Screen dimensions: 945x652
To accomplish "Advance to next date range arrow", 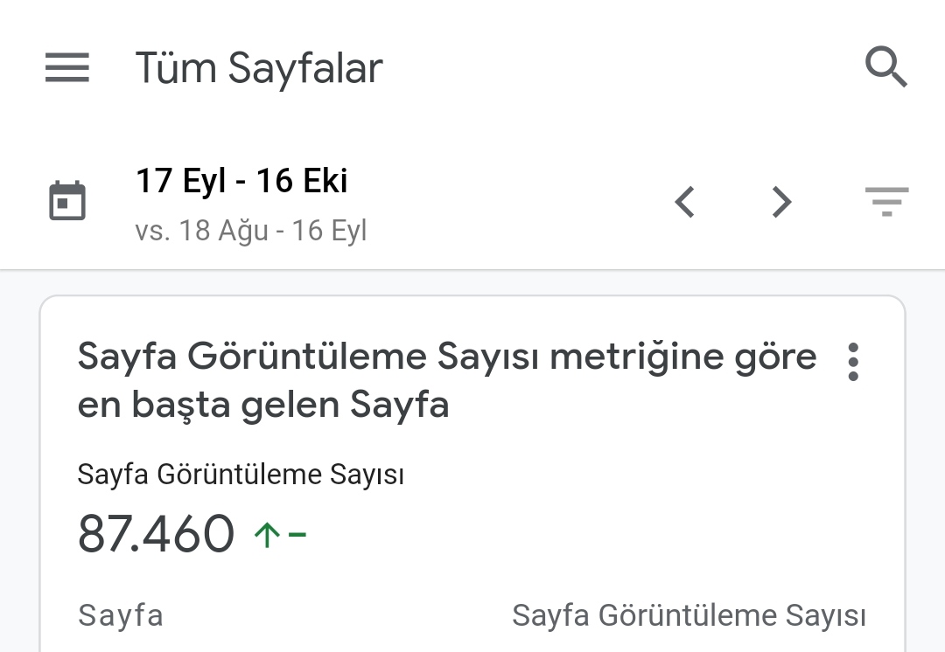I will pyautogui.click(x=781, y=202).
